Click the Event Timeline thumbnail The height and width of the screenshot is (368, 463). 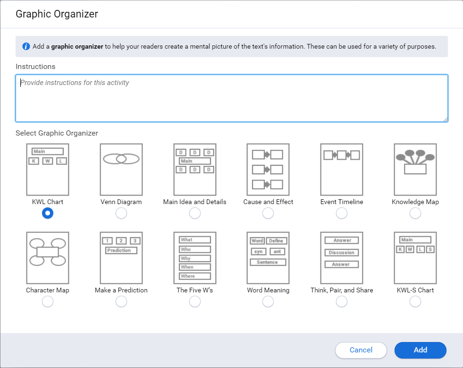tap(342, 170)
